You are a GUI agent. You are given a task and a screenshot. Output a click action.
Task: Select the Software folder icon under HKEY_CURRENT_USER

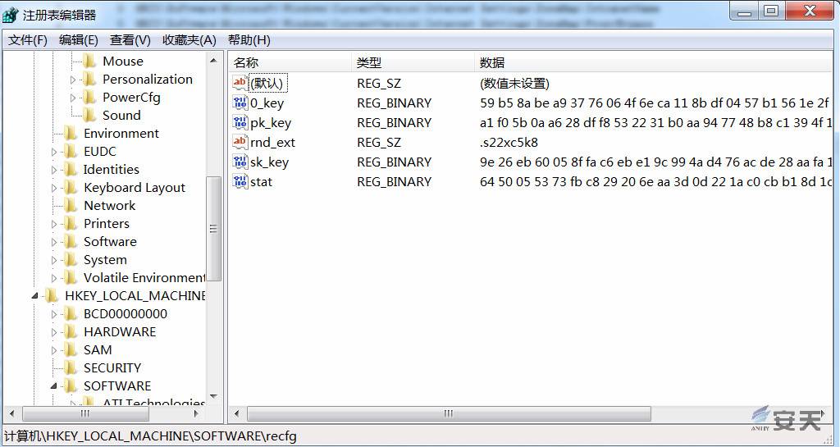tap(71, 242)
